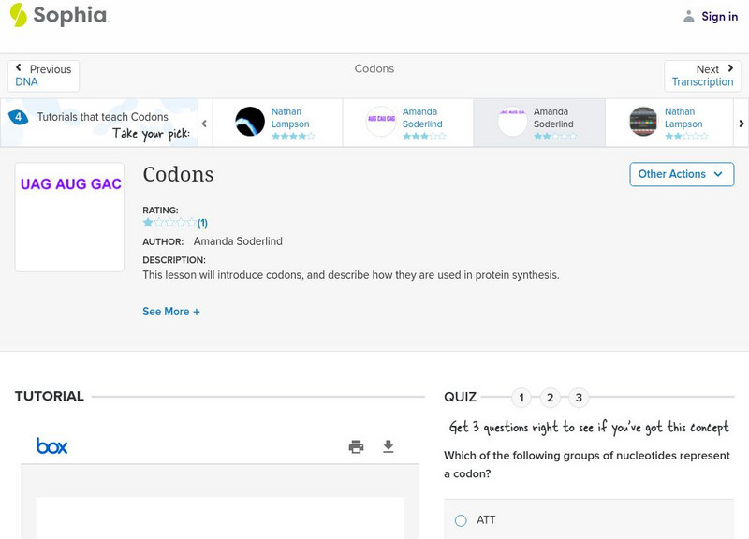Click quiz step circle 3
This screenshot has height=539, width=749.
tap(579, 398)
